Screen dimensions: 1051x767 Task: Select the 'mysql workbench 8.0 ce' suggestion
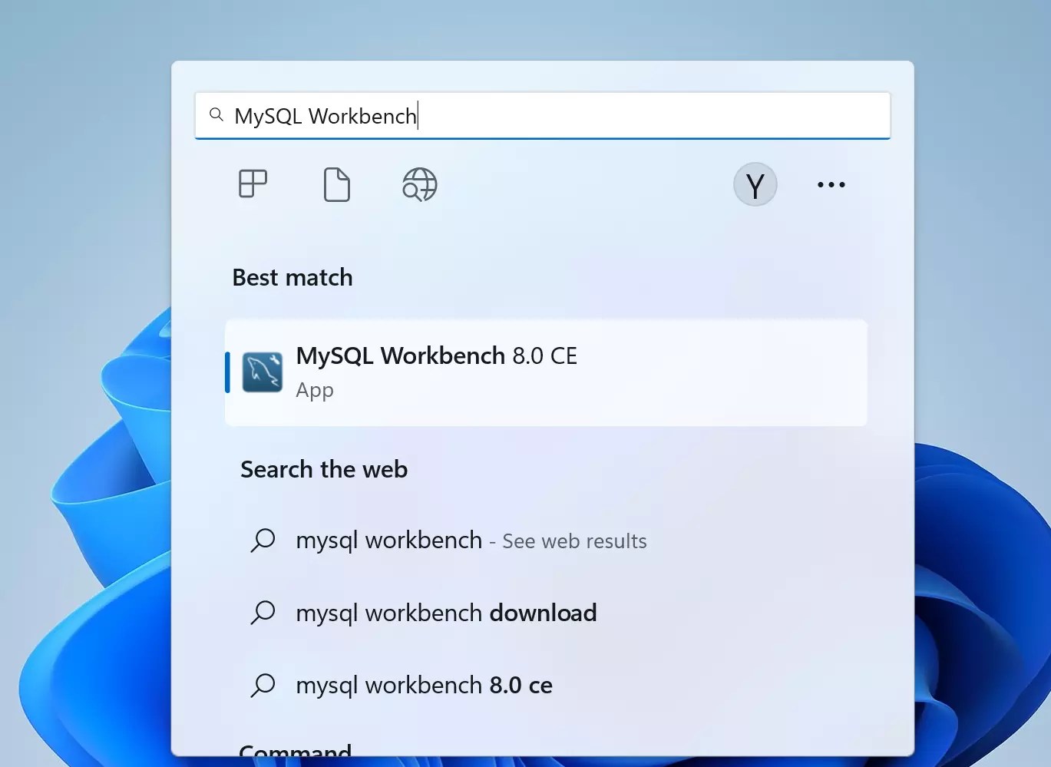(423, 684)
